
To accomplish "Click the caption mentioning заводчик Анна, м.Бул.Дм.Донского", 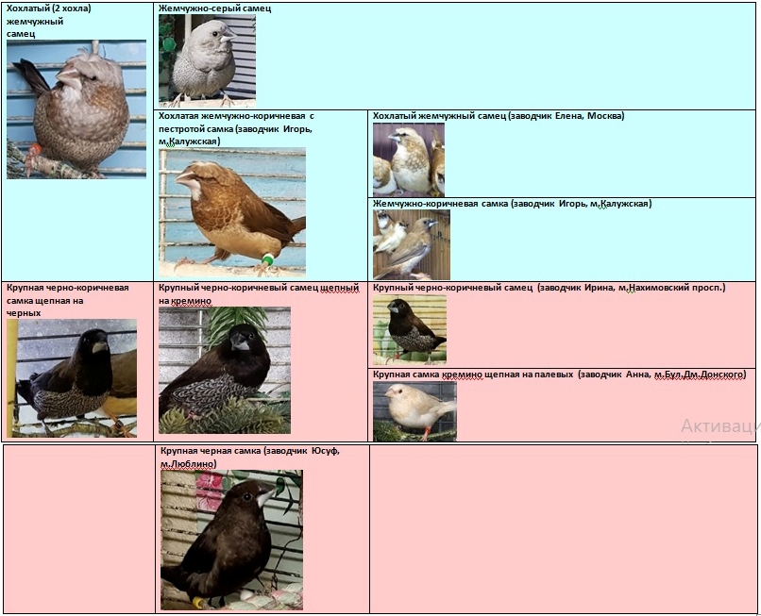I will [x=559, y=375].
